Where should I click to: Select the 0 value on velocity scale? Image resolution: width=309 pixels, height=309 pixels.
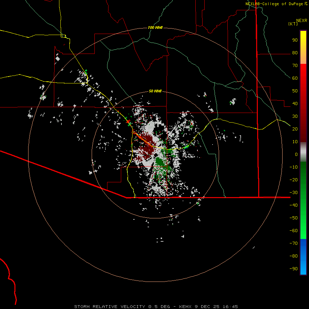[296, 154]
